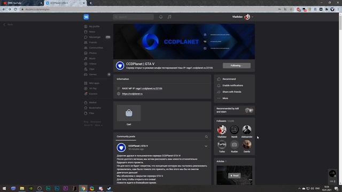
Task: Click the CCDPlanet community avatar
Action: tap(120, 66)
